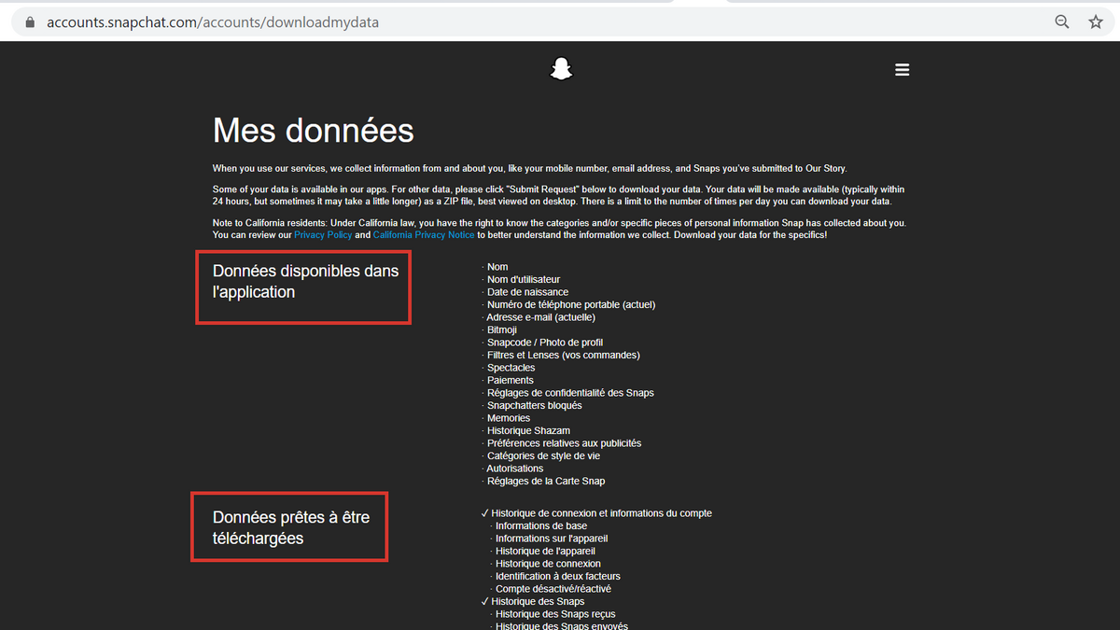This screenshot has height=630, width=1120.
Task: Click the 'Date de naissance' item
Action: click(527, 292)
